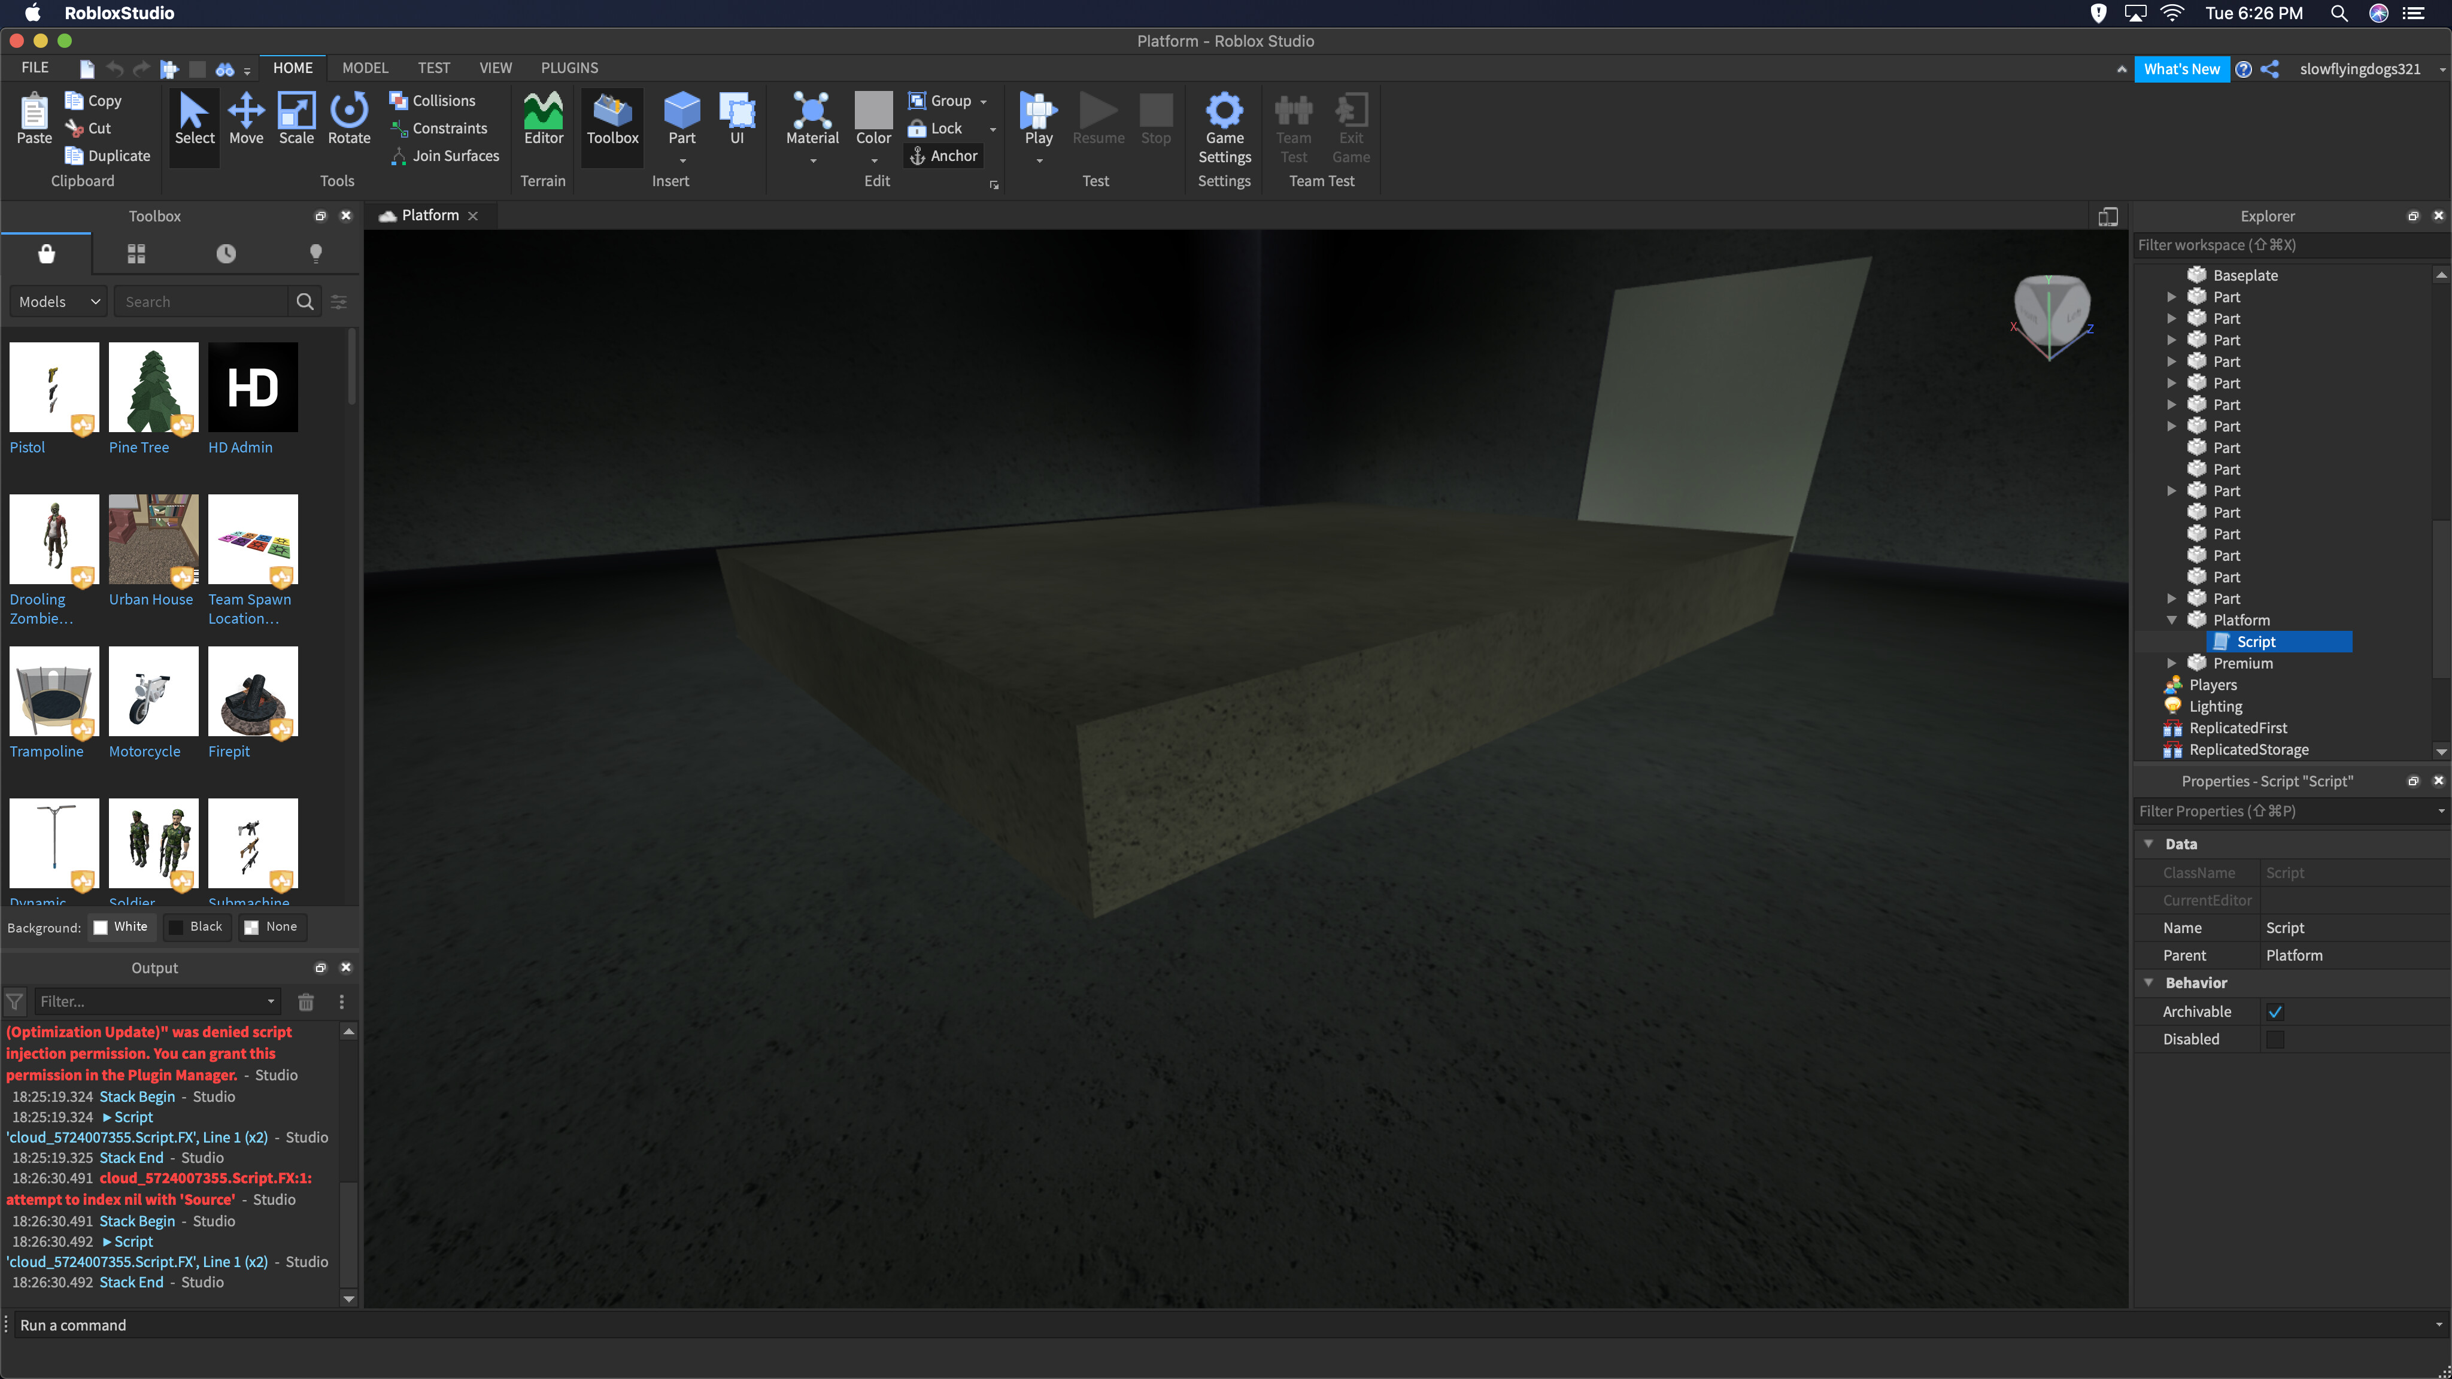Viewport: 2452px width, 1379px height.
Task: Click the Copy button
Action: [x=93, y=100]
